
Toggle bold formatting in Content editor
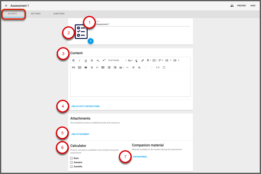coord(73,61)
